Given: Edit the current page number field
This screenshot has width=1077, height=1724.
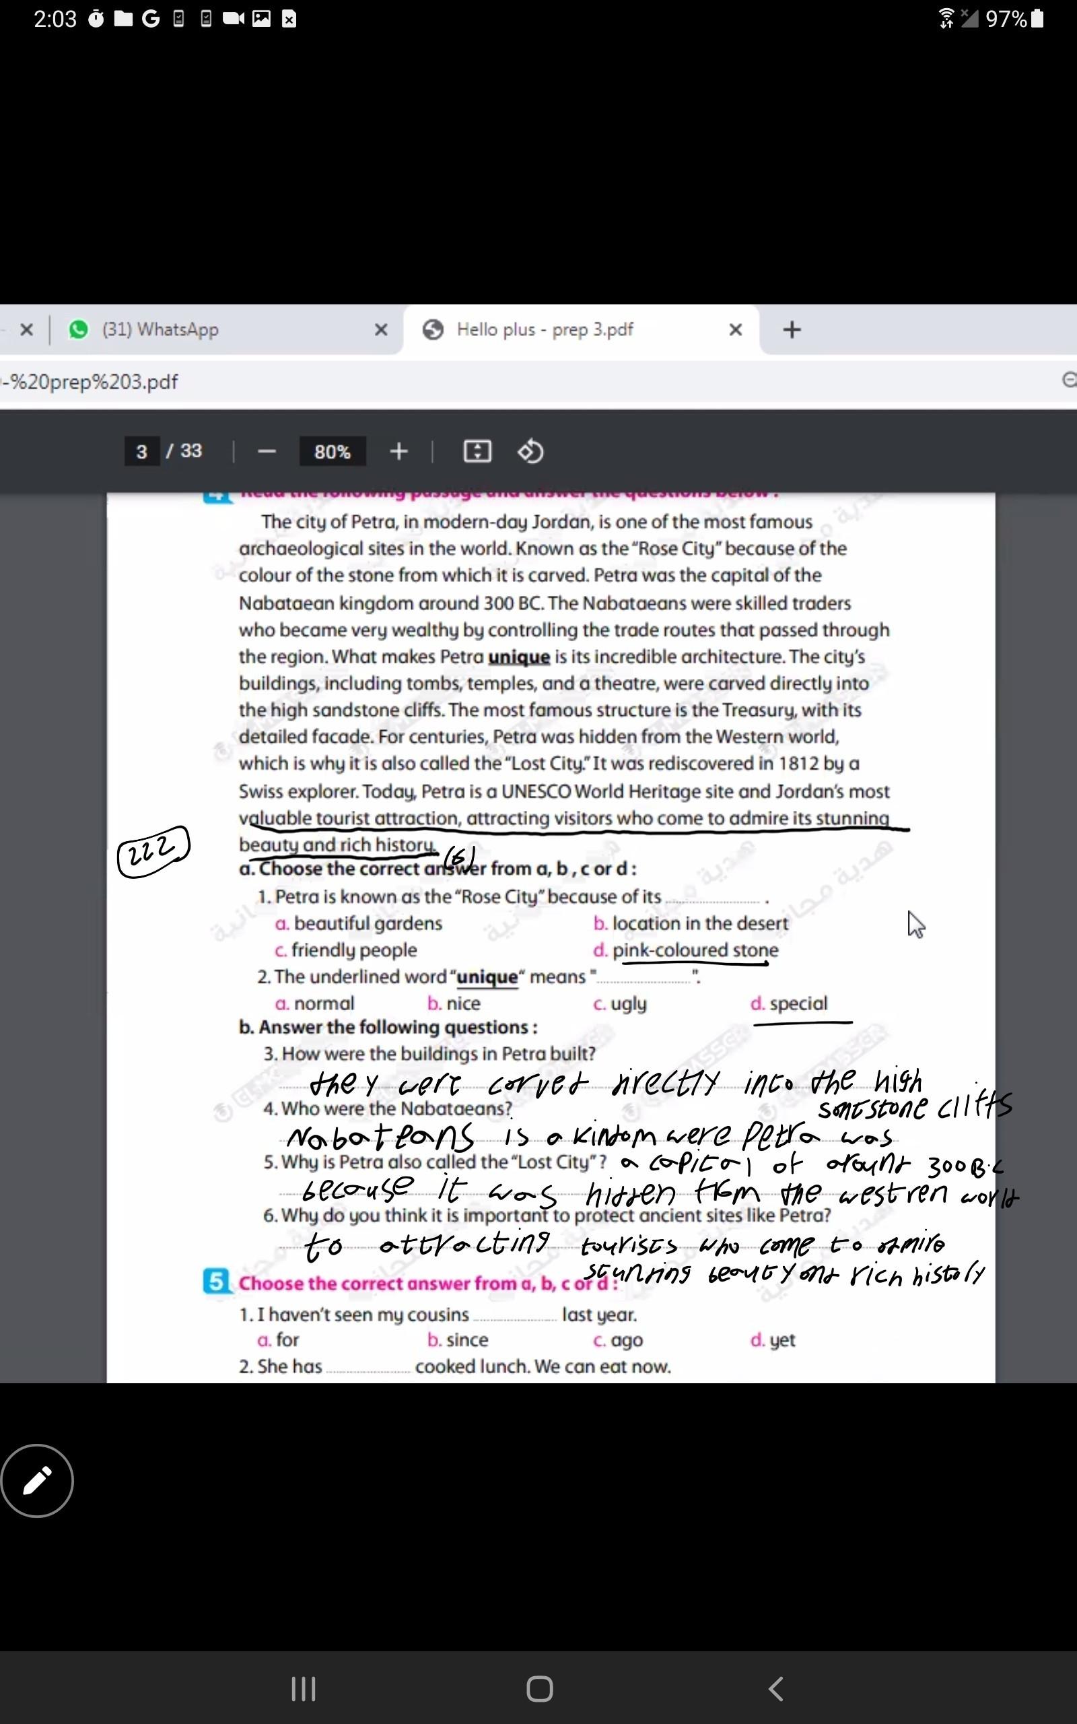Looking at the screenshot, I should (142, 452).
